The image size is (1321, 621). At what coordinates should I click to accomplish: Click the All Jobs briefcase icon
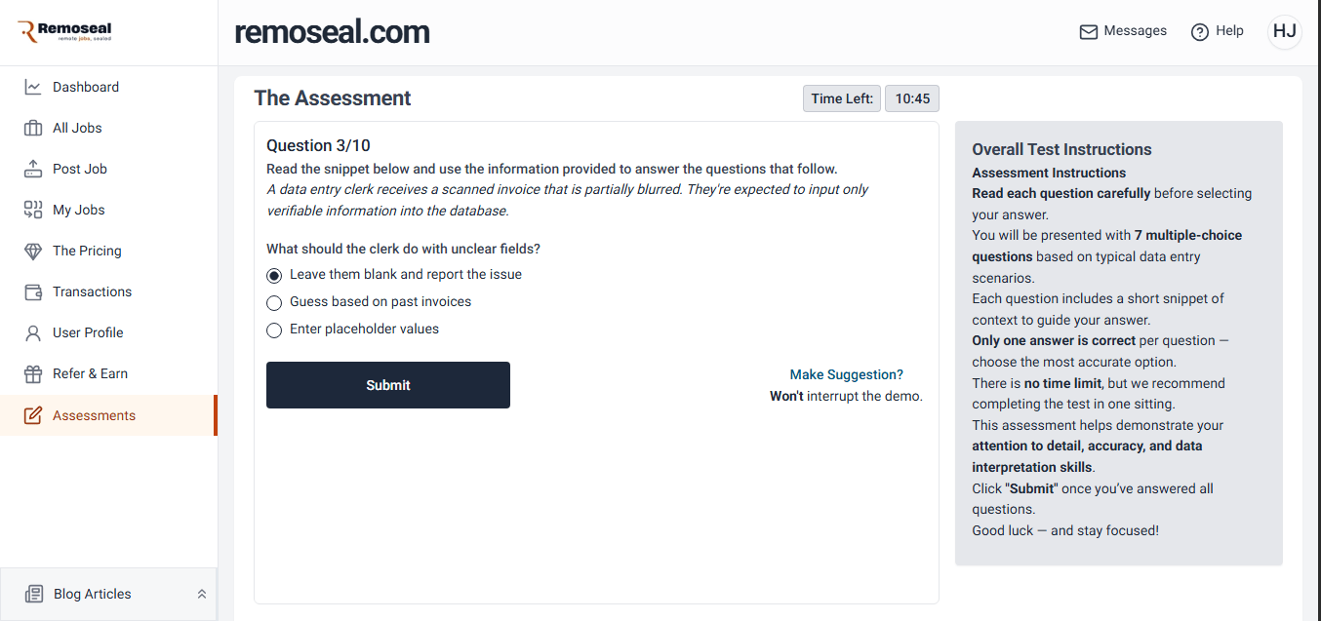point(33,128)
